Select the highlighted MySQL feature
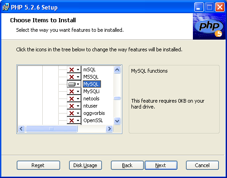The width and height of the screenshot is (227, 178). (x=92, y=84)
